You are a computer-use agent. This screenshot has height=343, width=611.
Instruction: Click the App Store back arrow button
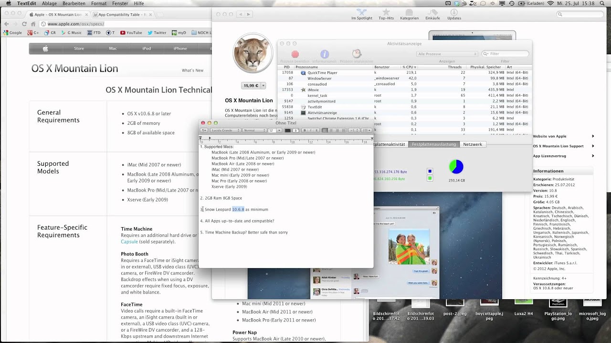(241, 14)
